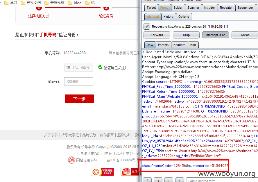Select the Proxy tab
The width and height of the screenshot is (258, 182).
[x=164, y=8]
